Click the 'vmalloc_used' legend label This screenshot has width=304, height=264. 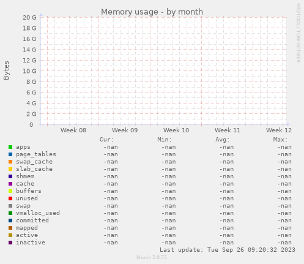38,213
